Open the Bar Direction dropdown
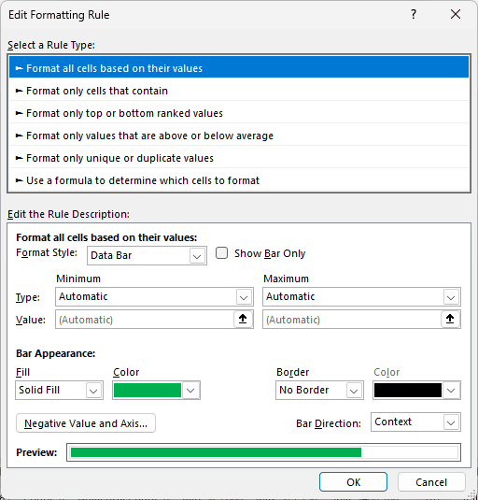The image size is (478, 500). 415,421
